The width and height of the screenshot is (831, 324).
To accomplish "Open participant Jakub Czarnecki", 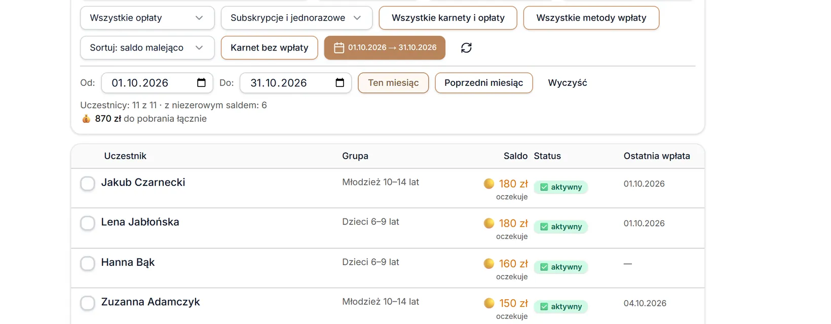I will click(143, 182).
